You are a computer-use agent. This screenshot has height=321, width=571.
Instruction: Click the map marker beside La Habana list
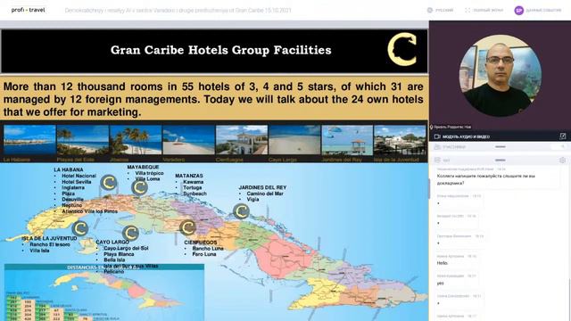coord(109,183)
